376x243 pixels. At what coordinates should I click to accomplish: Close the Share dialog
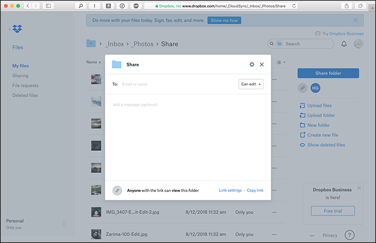point(262,65)
